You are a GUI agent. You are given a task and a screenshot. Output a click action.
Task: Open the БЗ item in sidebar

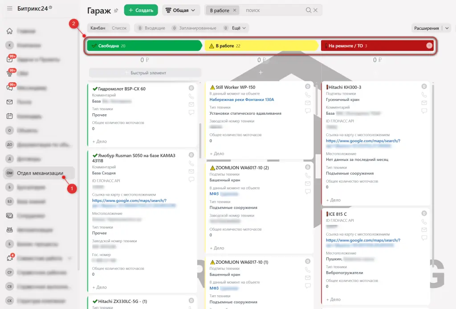coord(10,201)
